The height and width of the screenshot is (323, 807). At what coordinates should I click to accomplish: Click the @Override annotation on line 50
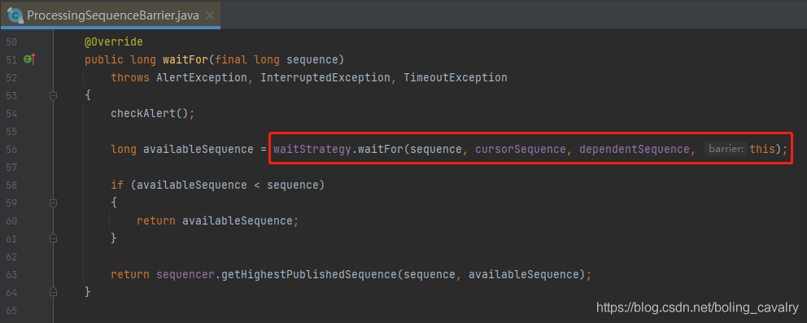click(x=113, y=41)
